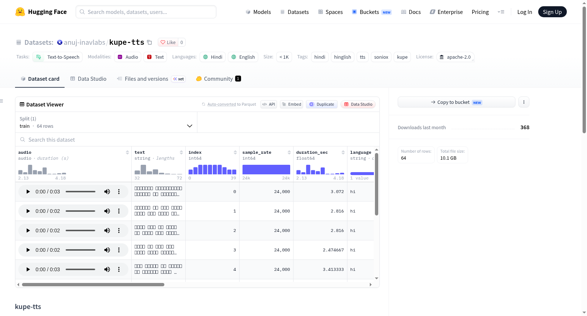This screenshot has height=316, width=587.
Task: Sort by the text column
Action: [x=181, y=152]
